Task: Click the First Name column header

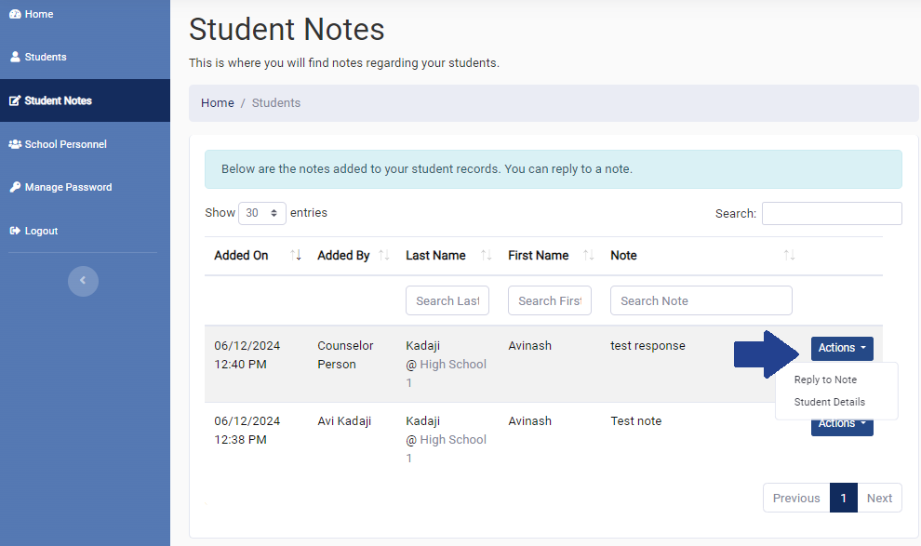Action: tap(538, 256)
